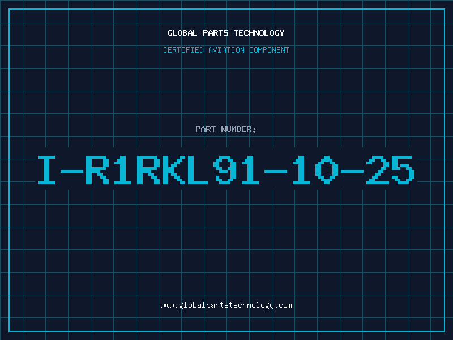Click the last hyphen before 25

pyautogui.click(x=352, y=170)
